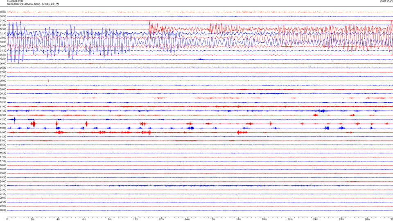Select the 10:00 row label
Screen dimensions: 393x221
coord(3,98)
